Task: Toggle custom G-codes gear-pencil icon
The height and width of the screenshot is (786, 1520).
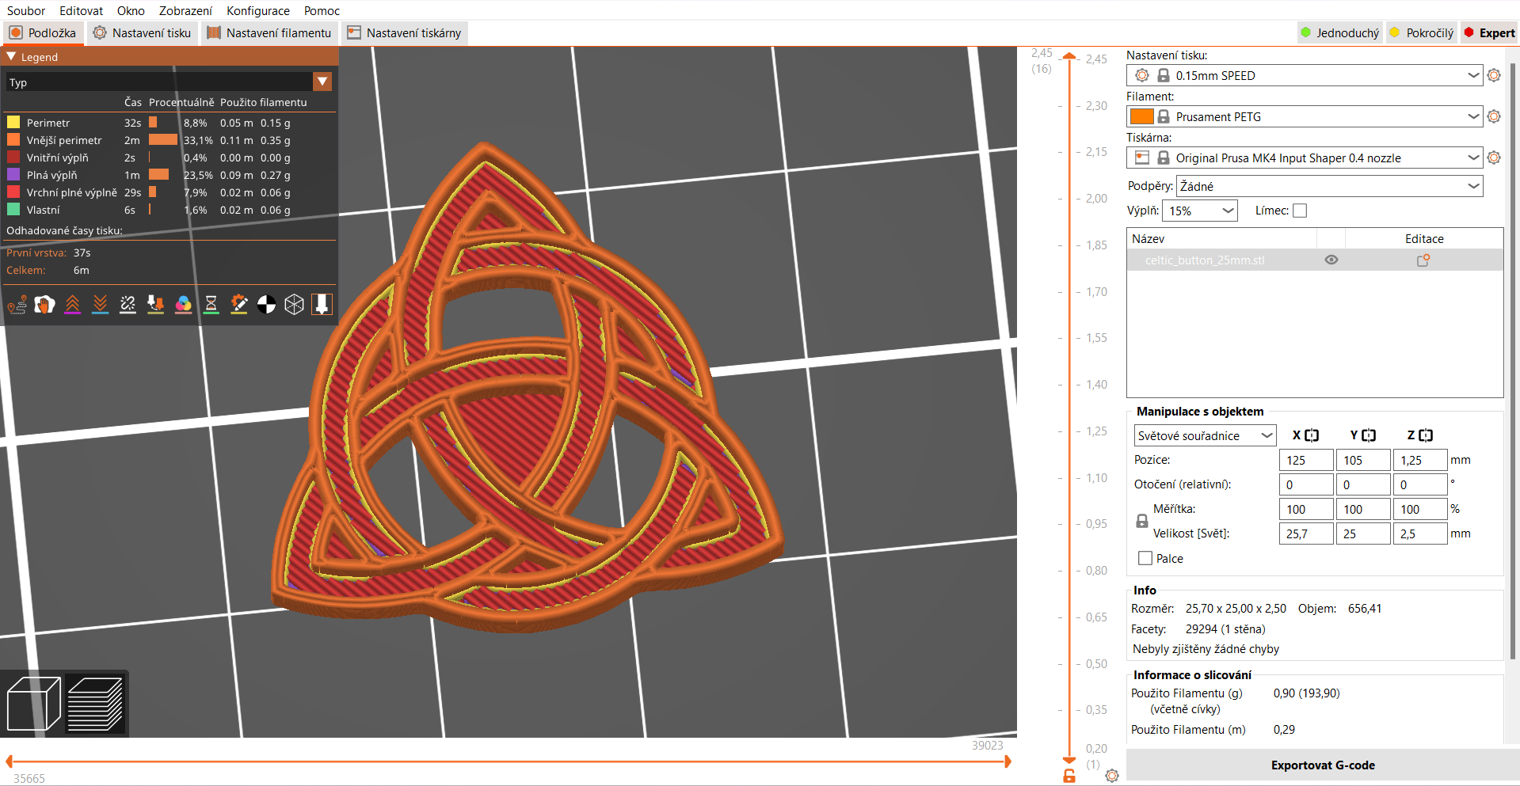Action: click(x=239, y=305)
